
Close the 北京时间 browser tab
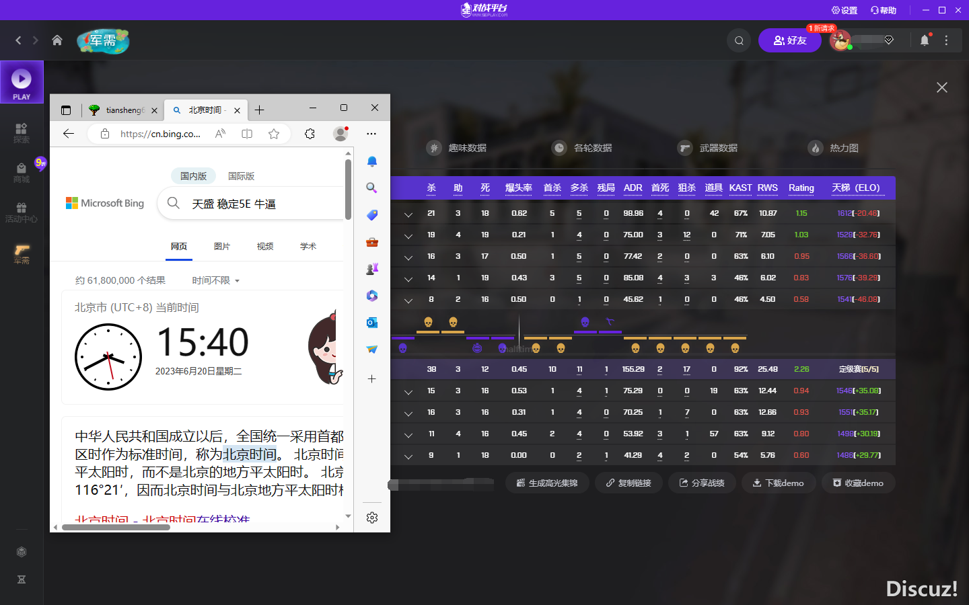pyautogui.click(x=237, y=110)
